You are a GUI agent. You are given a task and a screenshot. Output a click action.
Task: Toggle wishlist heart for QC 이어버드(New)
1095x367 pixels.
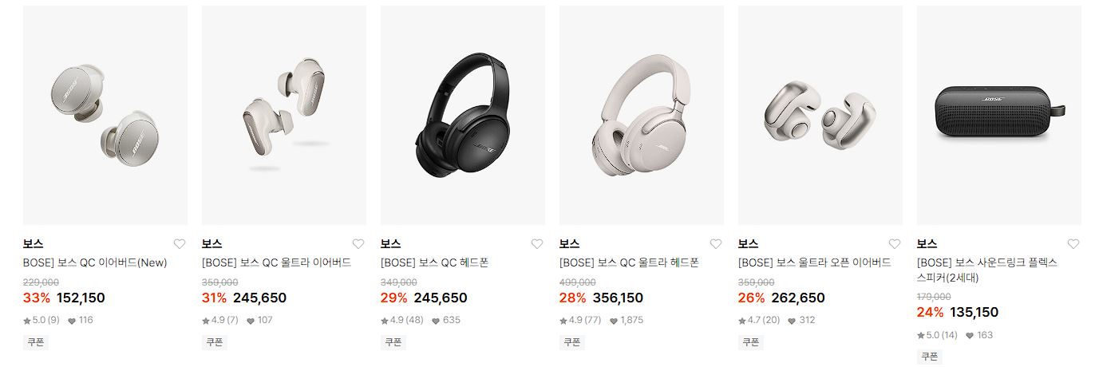[x=180, y=244]
